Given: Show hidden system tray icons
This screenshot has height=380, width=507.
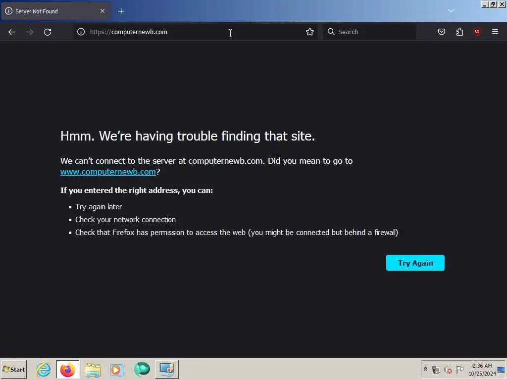Looking at the screenshot, I should (425, 369).
